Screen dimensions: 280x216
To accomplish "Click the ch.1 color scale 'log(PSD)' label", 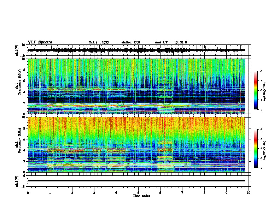I will click(265, 92).
